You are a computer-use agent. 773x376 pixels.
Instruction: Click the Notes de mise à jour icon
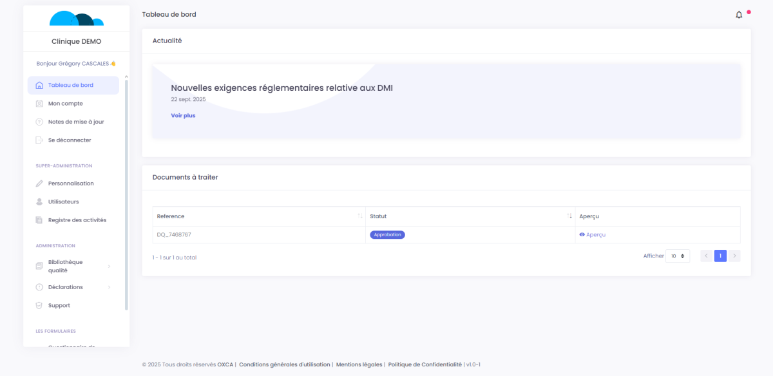(39, 122)
